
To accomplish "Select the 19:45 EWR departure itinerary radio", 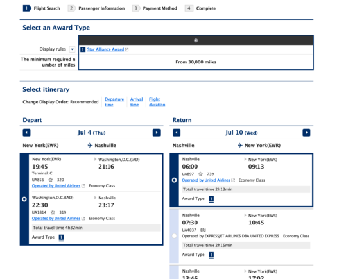I will point(24,199).
